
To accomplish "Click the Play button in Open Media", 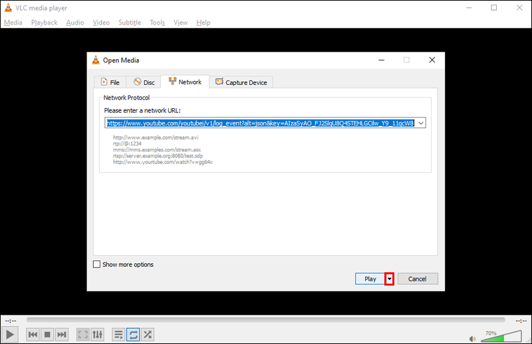I will coord(370,279).
